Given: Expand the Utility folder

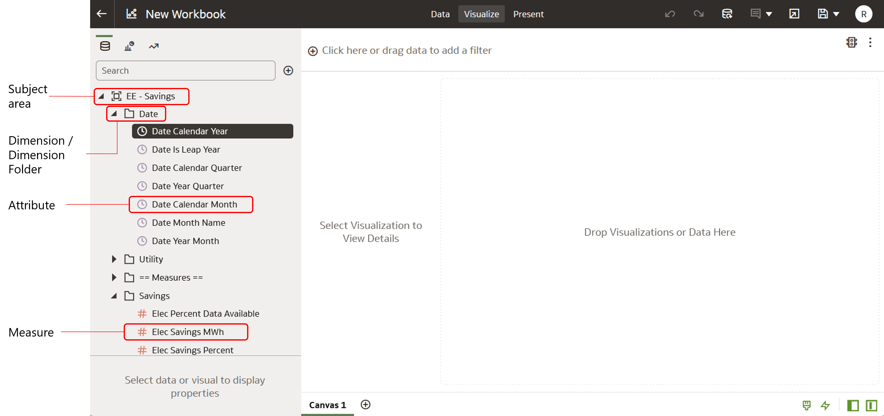Looking at the screenshot, I should (x=114, y=259).
